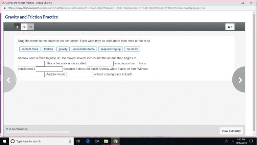Click the blank box after 'considered a'

pyautogui.click(x=49, y=69)
